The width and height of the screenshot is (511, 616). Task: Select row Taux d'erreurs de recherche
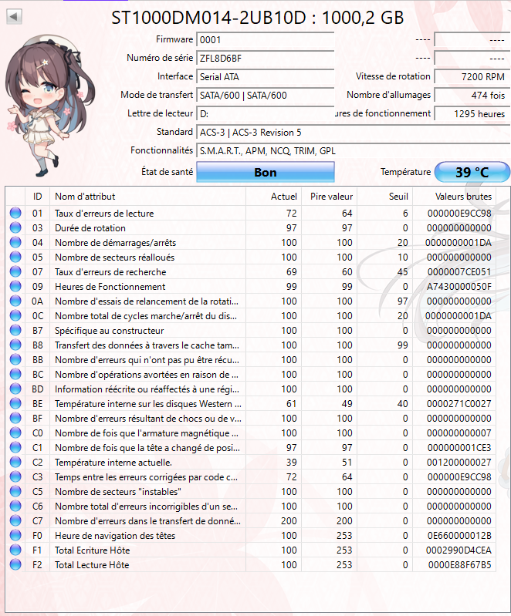[251, 272]
